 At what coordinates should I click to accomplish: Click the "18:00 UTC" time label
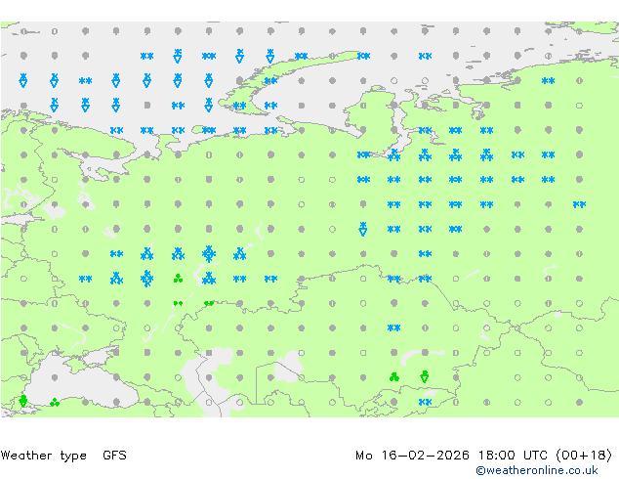tap(513, 456)
